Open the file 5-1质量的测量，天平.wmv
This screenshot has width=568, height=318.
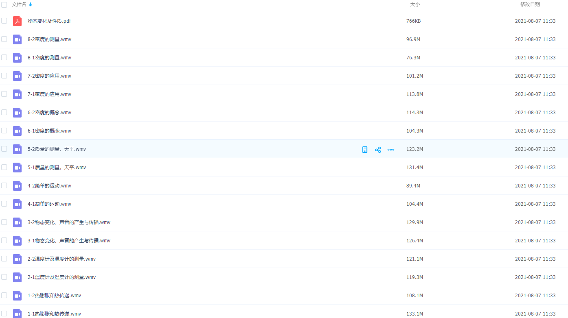click(x=57, y=168)
